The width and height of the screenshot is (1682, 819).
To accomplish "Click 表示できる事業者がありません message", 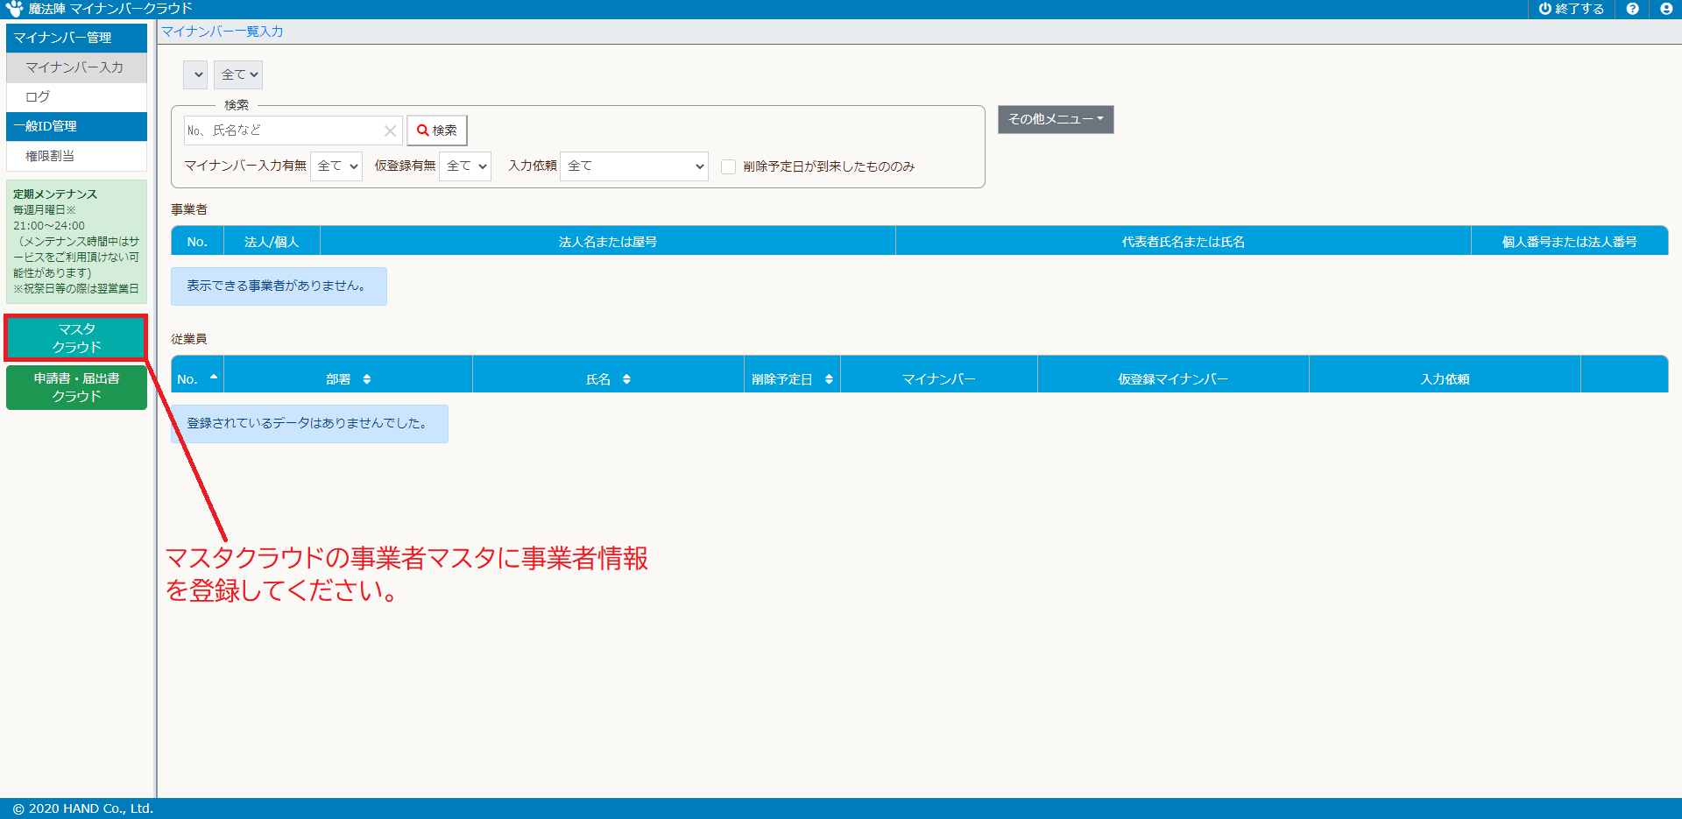I will coord(277,286).
